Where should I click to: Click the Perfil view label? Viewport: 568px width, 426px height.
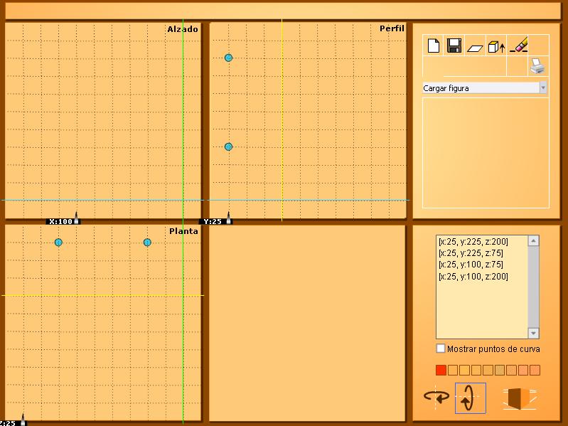coord(392,28)
